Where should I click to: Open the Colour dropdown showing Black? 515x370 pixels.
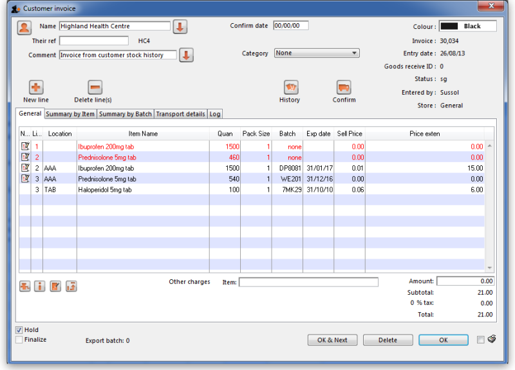click(x=468, y=26)
